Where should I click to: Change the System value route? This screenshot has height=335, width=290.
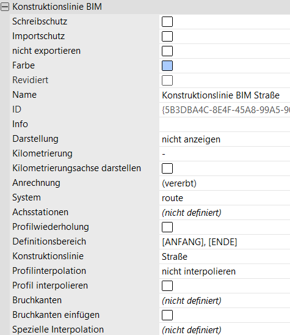[225, 198]
